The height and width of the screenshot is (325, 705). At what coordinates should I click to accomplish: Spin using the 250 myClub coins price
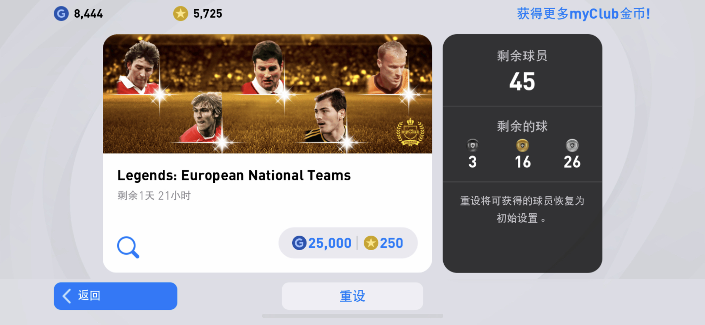pos(383,243)
